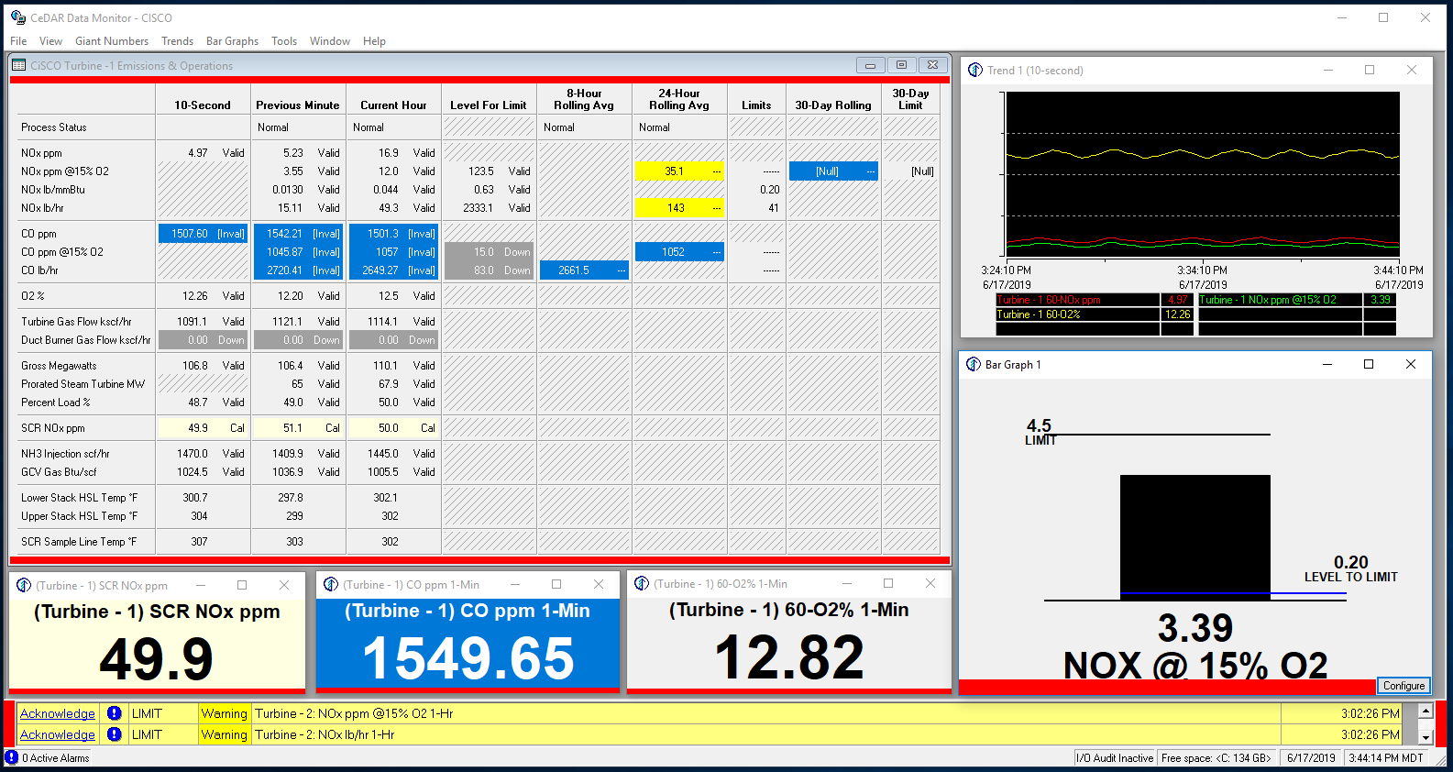Select the blue 1052 24-hour CO cell
1453x772 pixels.
pyautogui.click(x=679, y=252)
